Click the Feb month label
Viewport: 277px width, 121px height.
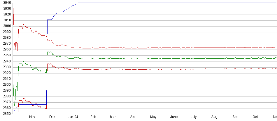(x=93, y=117)
